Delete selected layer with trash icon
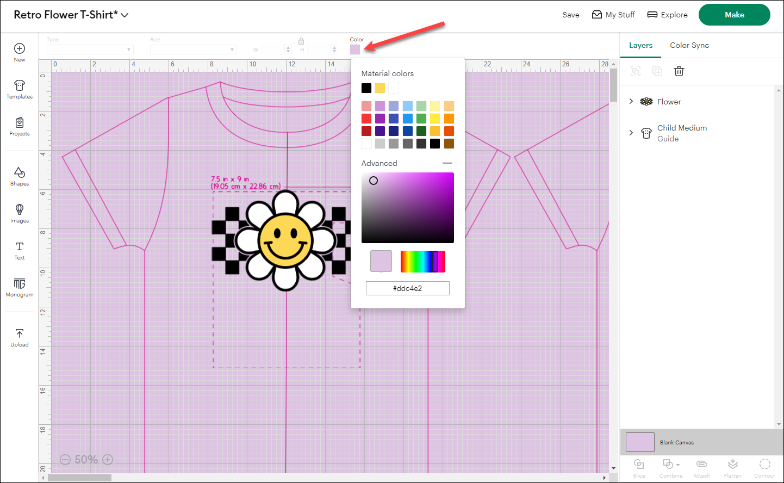 679,71
